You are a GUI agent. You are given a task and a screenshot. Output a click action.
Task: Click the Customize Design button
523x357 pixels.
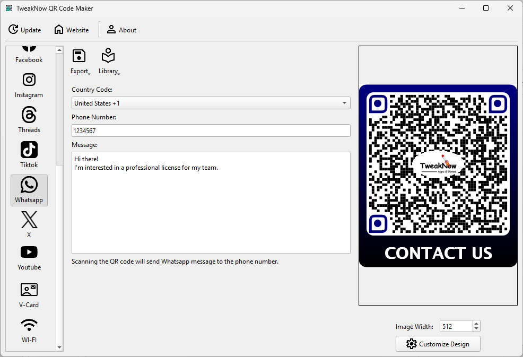pos(438,344)
